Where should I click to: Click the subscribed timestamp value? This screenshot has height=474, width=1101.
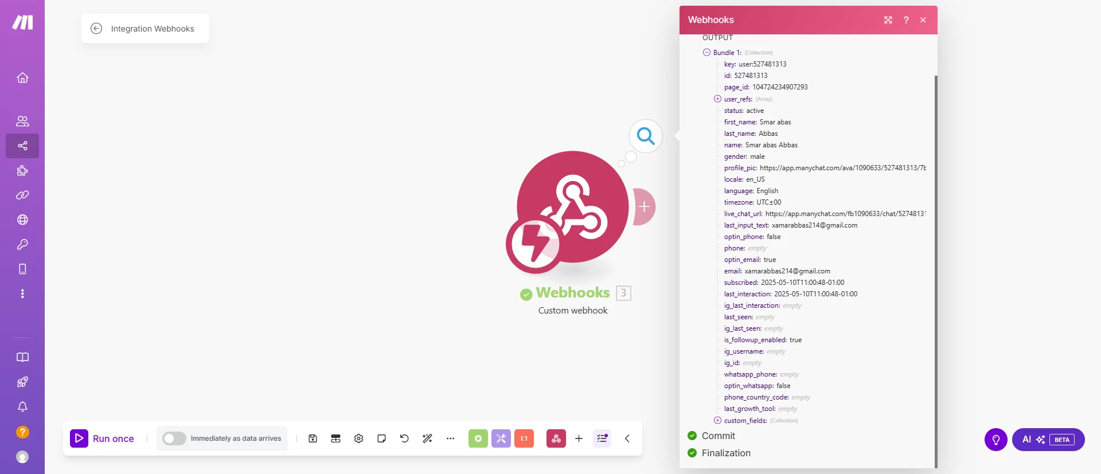tap(803, 283)
